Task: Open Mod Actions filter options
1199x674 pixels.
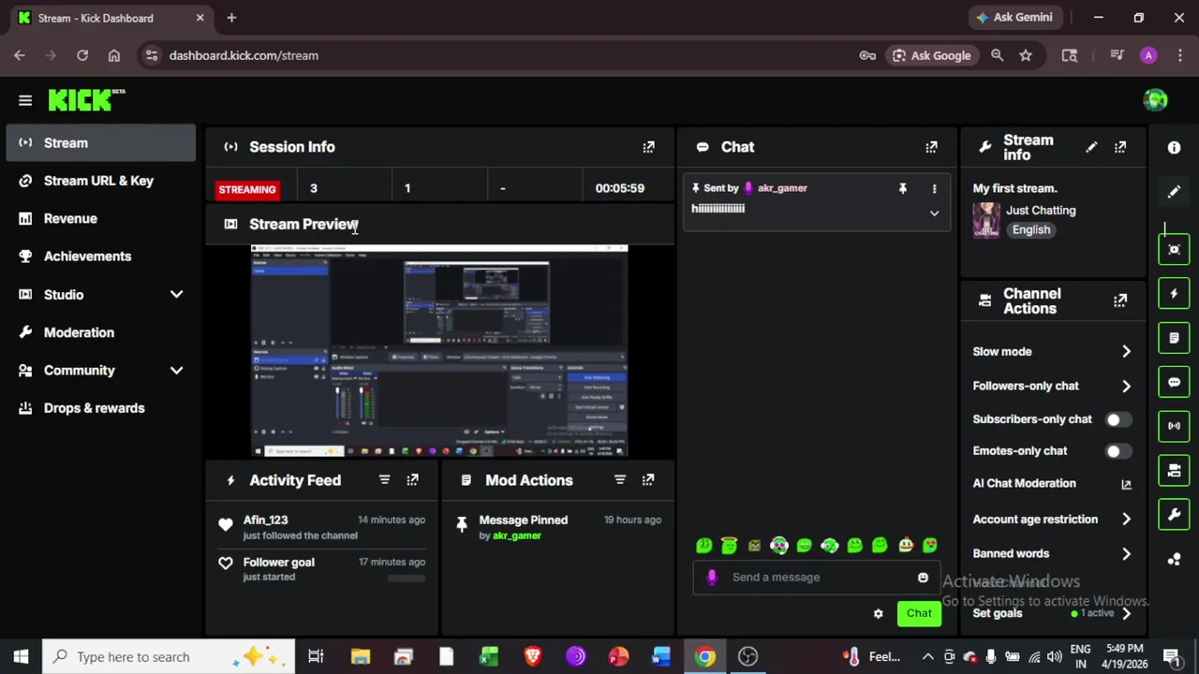Action: 619,480
